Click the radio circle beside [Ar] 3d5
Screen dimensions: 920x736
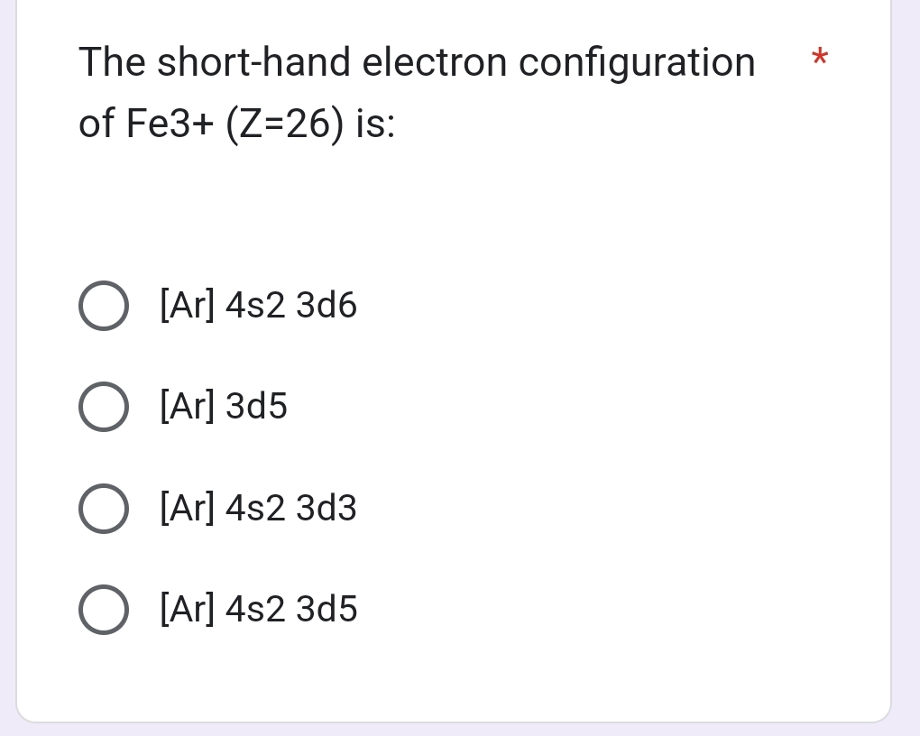[x=103, y=406]
